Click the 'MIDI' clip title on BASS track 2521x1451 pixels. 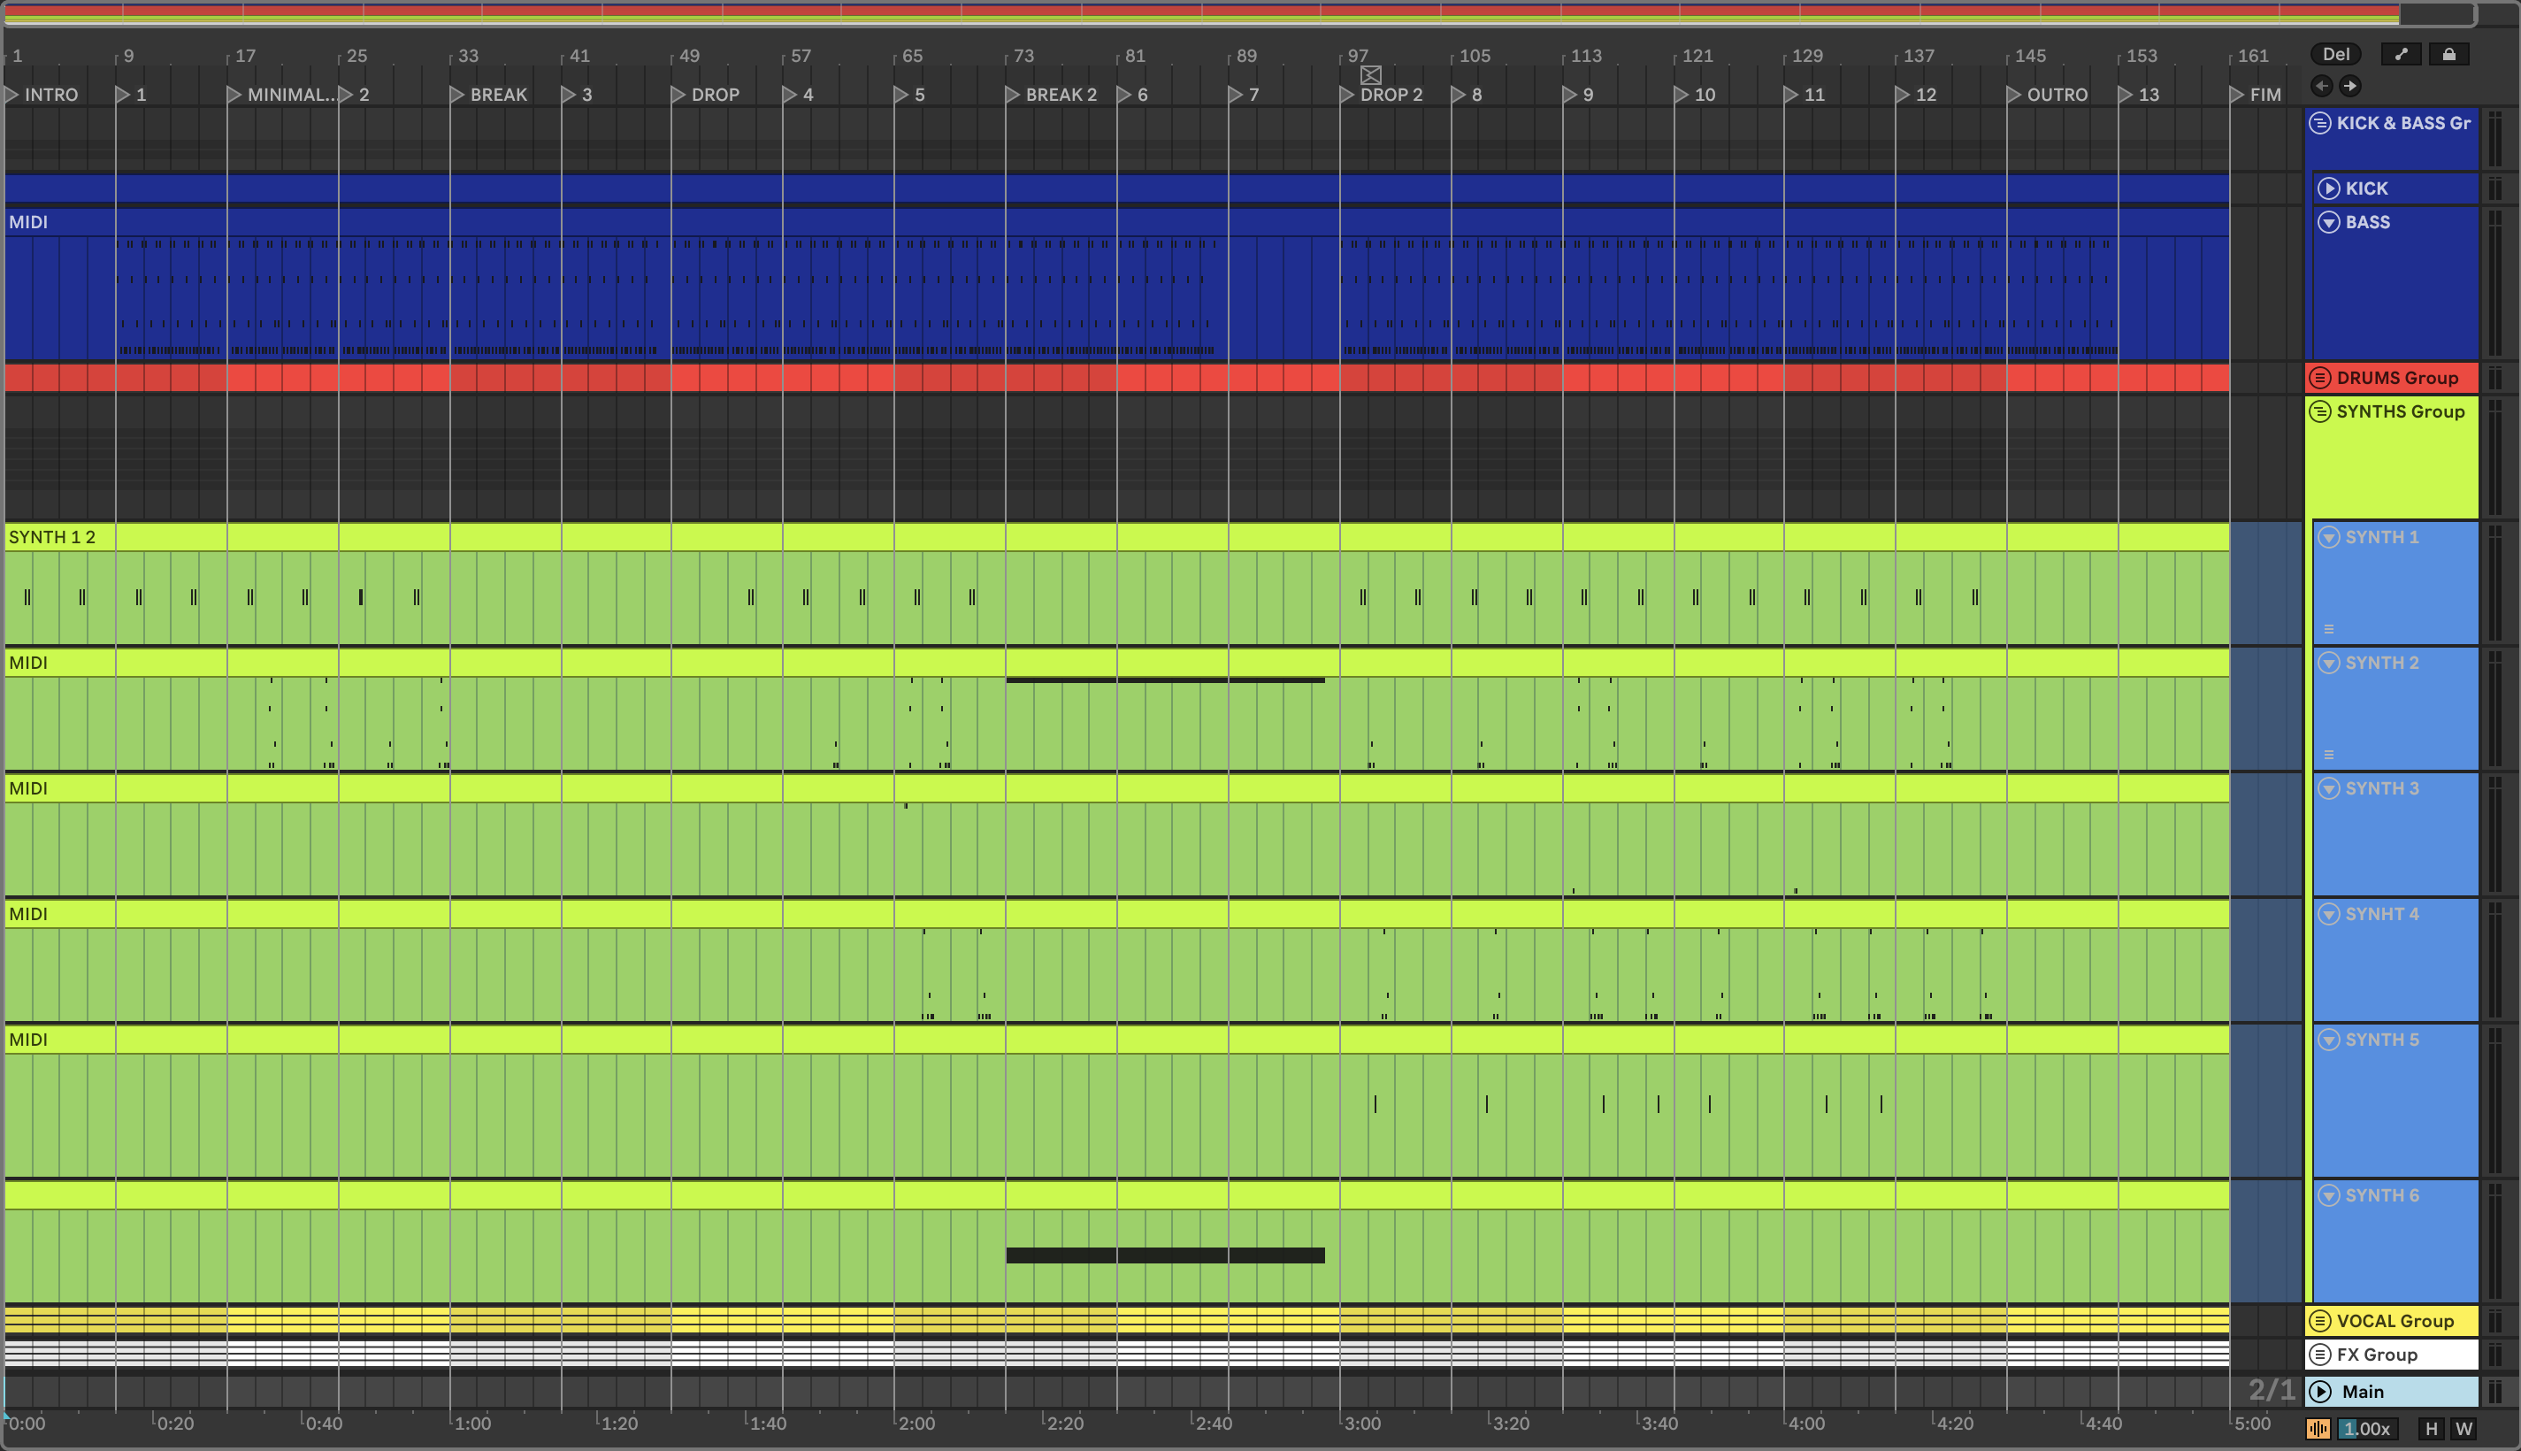[x=28, y=222]
